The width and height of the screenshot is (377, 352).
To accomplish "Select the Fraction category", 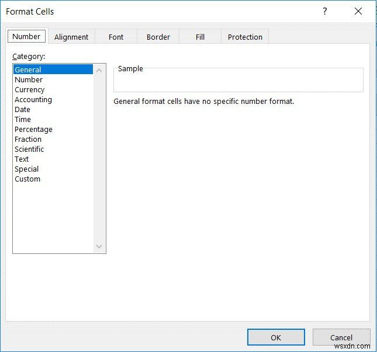I will point(28,140).
